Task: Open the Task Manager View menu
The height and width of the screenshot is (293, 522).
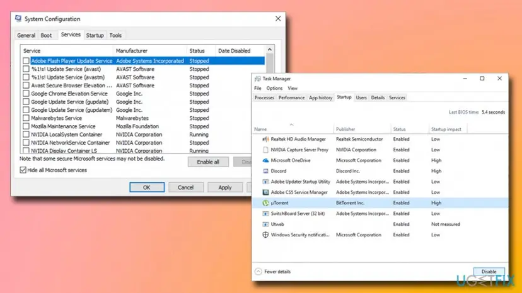Action: click(293, 89)
